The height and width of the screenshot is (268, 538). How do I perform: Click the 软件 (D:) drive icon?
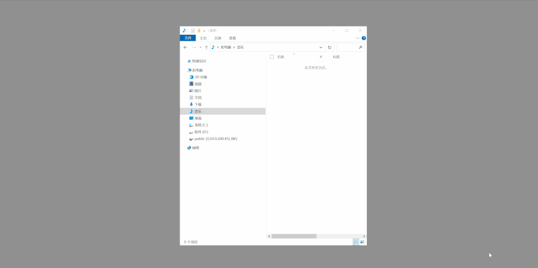(x=192, y=132)
